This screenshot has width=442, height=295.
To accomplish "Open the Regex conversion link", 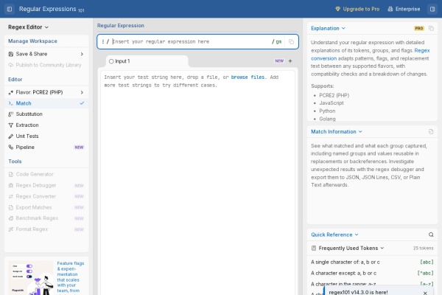I will coord(370,55).
